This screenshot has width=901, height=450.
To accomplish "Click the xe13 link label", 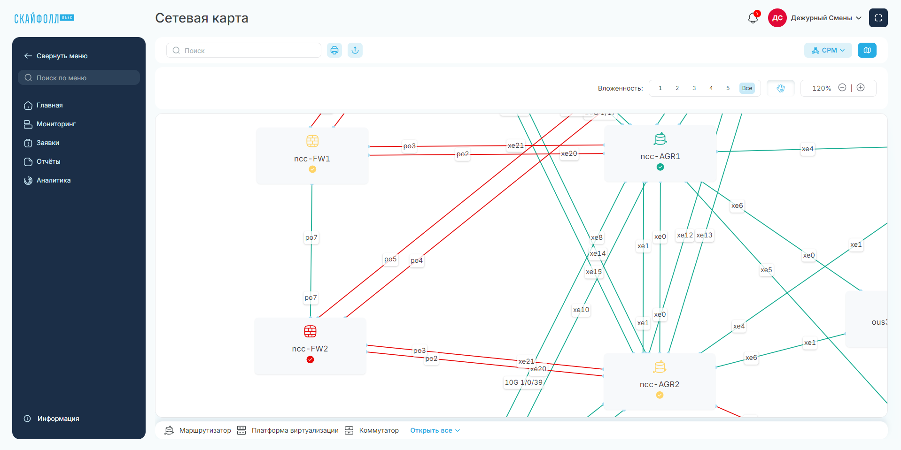I will [704, 235].
